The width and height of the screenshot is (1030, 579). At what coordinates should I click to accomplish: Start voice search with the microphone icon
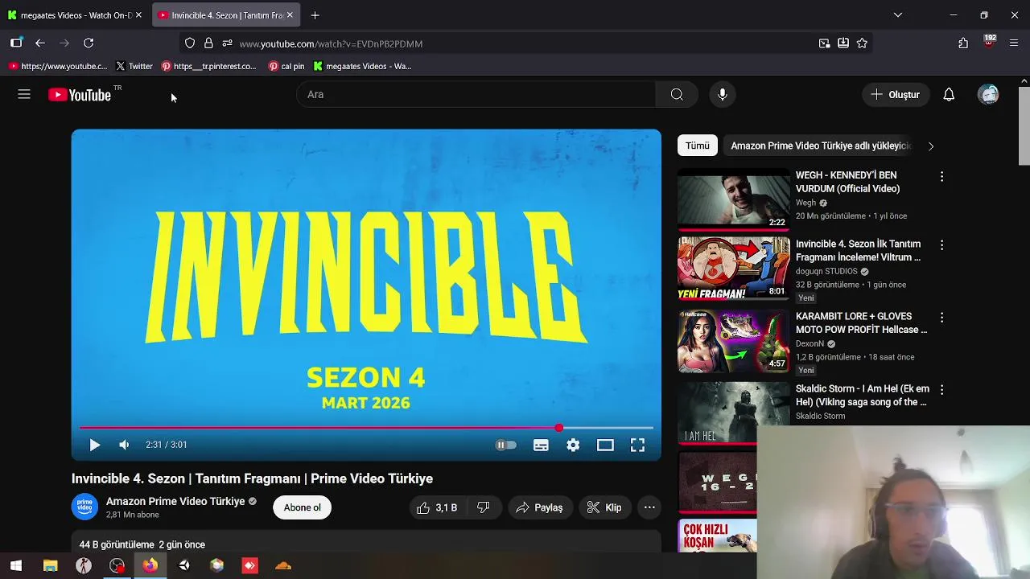click(723, 95)
